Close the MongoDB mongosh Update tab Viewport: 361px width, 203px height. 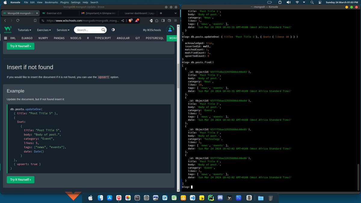pyautogui.click(x=36, y=13)
